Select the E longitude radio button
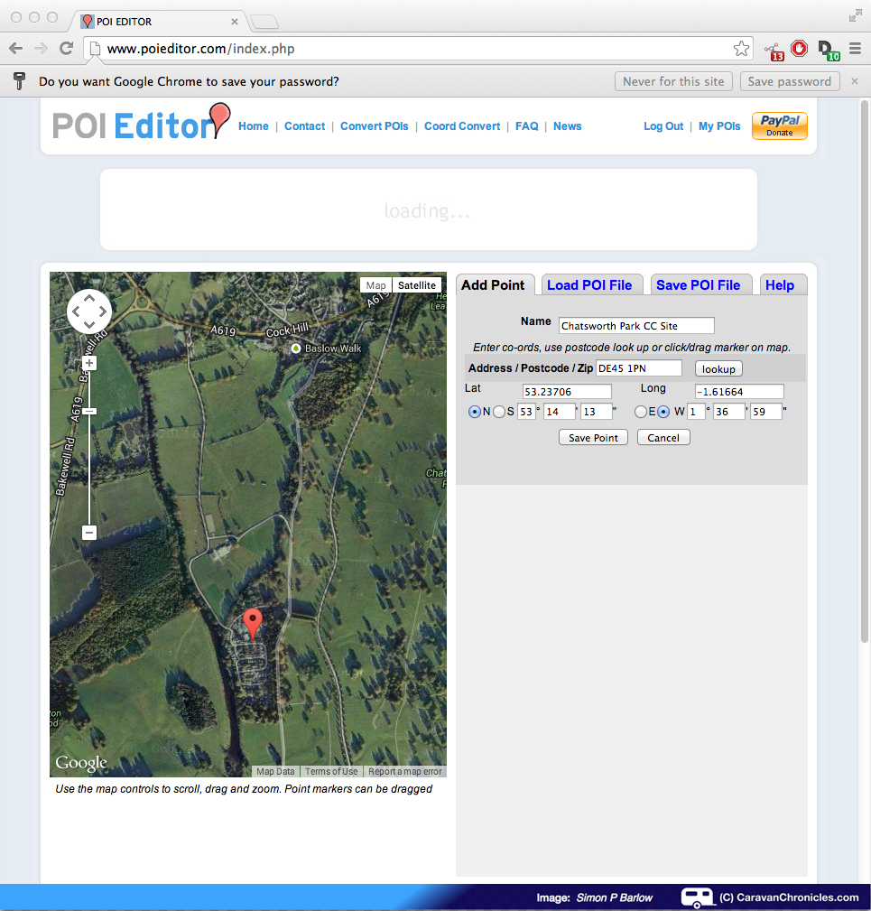871x911 pixels. pos(641,412)
